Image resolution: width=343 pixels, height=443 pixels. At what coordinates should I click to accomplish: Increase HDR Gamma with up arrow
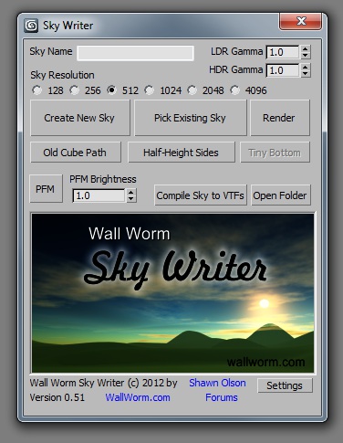coord(306,67)
